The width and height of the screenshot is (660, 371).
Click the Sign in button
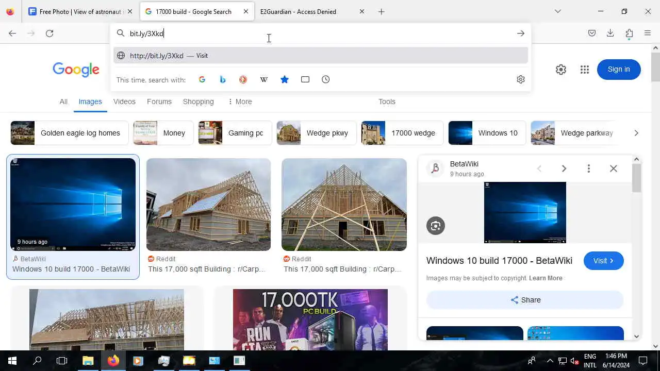click(619, 70)
